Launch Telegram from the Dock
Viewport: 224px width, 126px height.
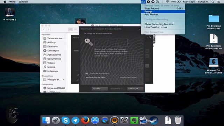coord(75,120)
